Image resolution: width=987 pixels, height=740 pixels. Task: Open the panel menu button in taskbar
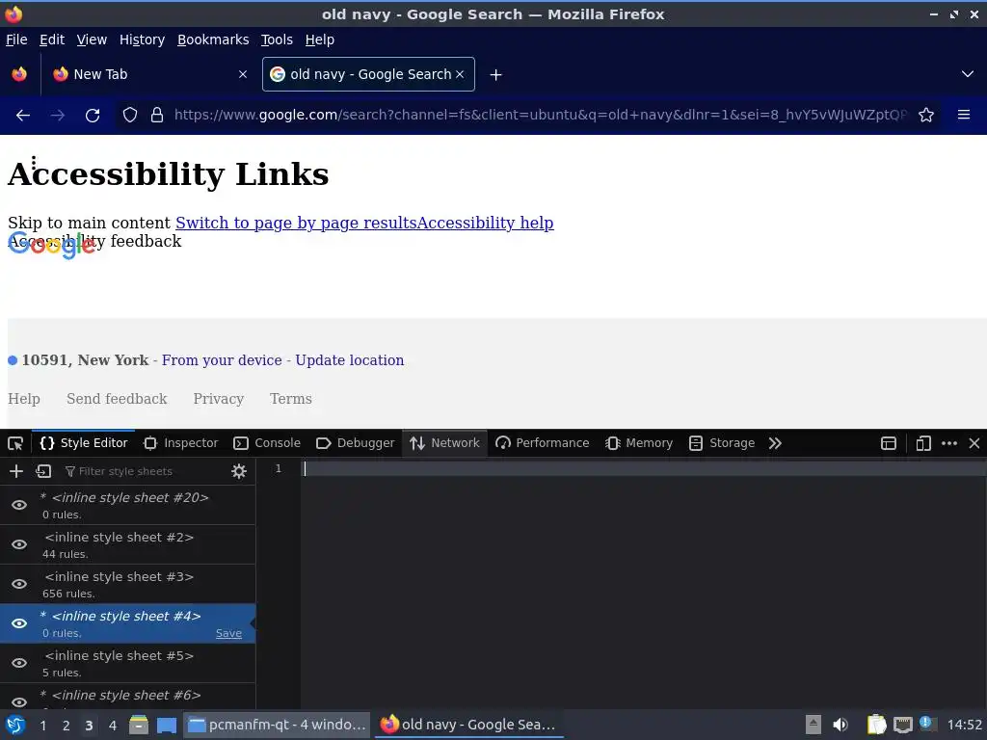coord(15,725)
